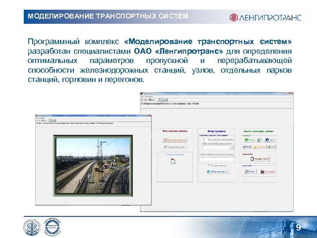Tick the checkbox above the Моделировать button
317x238 pixels.
(208, 166)
